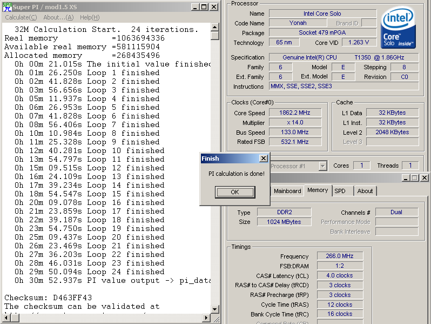Switch to the Mainboard tab
Screen dimensions: 431x324
tap(287, 191)
